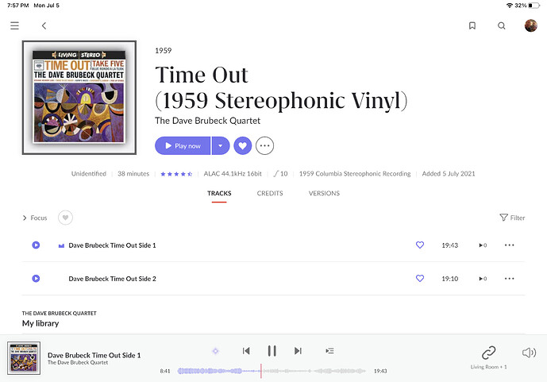This screenshot has height=382, width=547.
Task: Toggle heart for Time Out Side 1
Action: coord(420,245)
